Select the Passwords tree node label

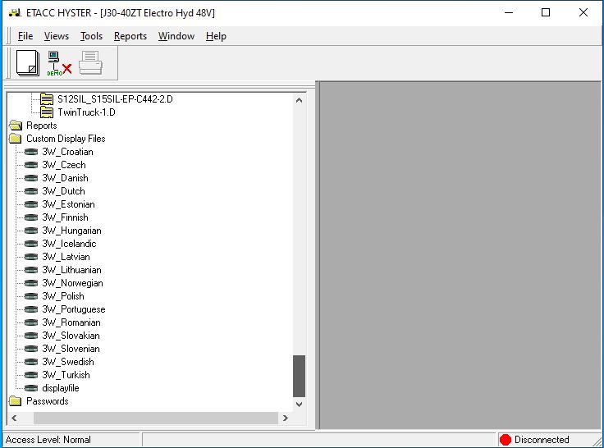point(48,401)
